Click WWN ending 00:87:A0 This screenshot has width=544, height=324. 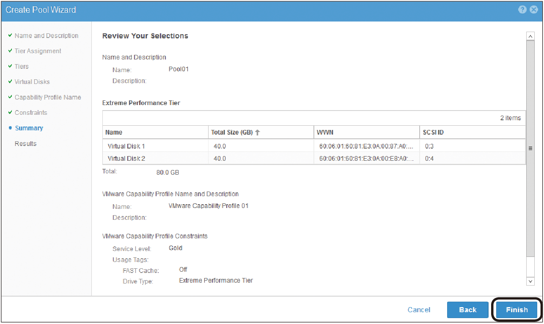[x=366, y=146]
